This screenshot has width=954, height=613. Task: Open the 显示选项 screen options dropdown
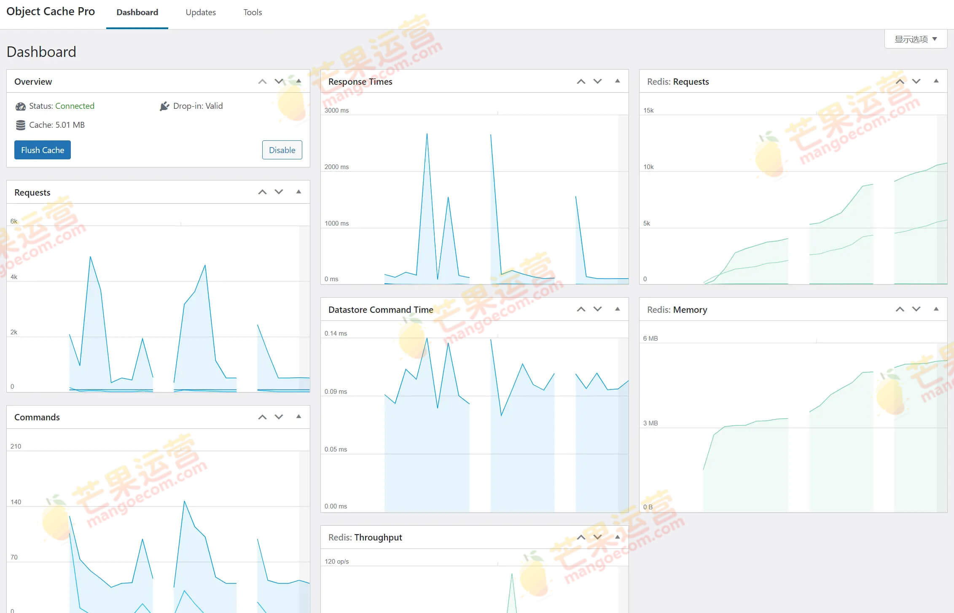(915, 39)
